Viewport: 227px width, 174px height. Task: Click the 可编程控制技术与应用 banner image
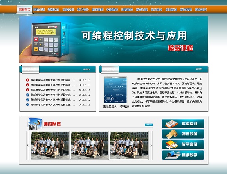pos(113,40)
